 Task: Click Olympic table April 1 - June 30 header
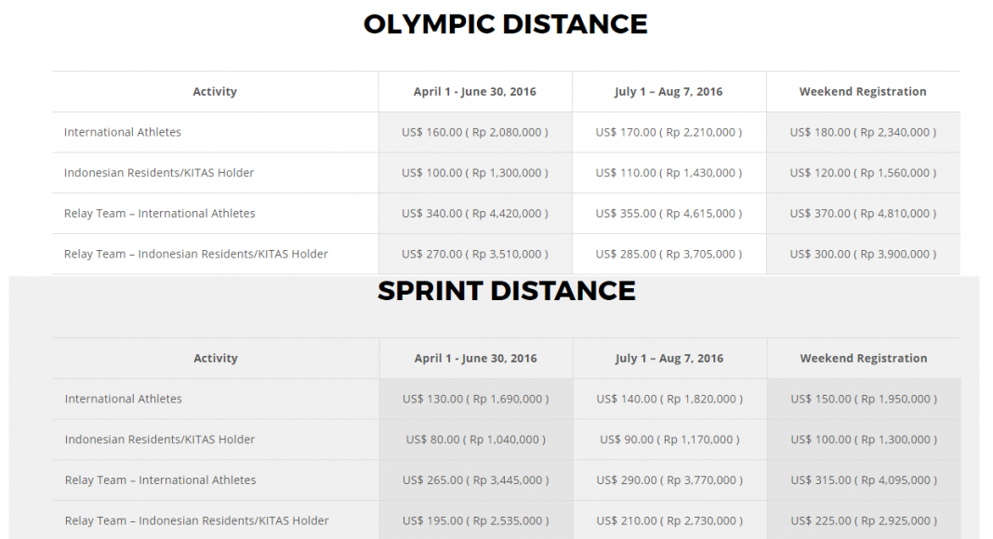475,92
